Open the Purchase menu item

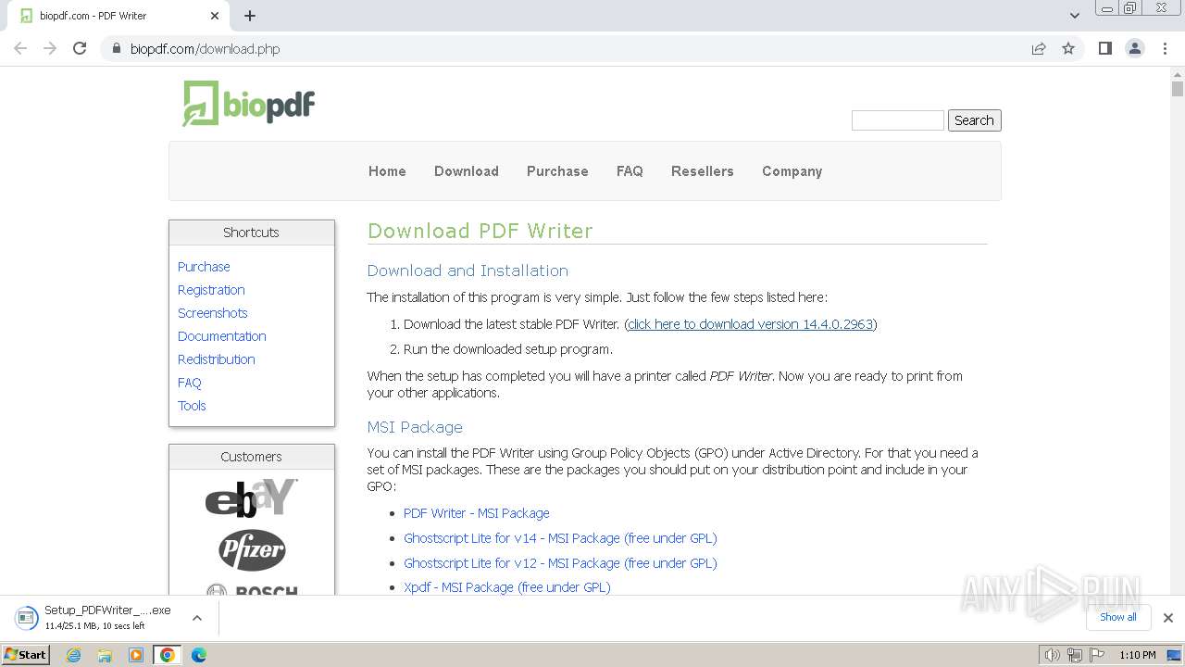pyautogui.click(x=557, y=171)
